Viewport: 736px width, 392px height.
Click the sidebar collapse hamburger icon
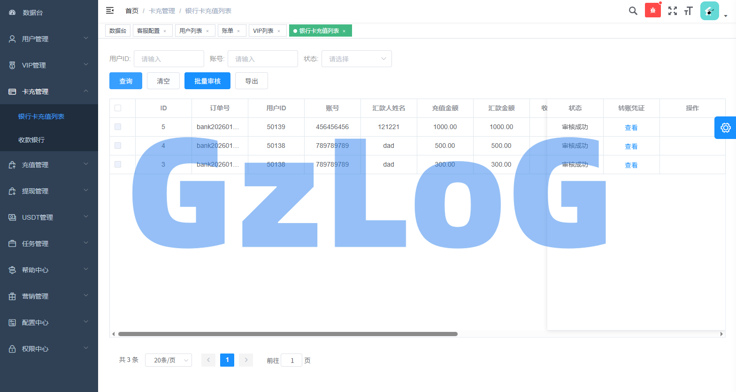point(110,10)
